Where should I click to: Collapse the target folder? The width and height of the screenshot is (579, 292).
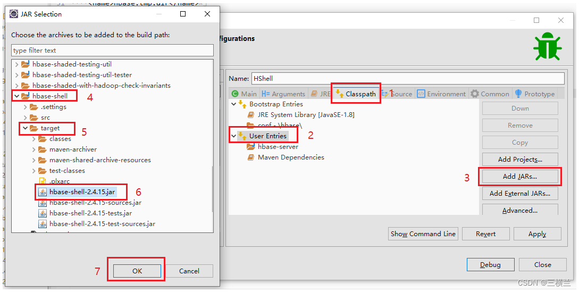[25, 128]
